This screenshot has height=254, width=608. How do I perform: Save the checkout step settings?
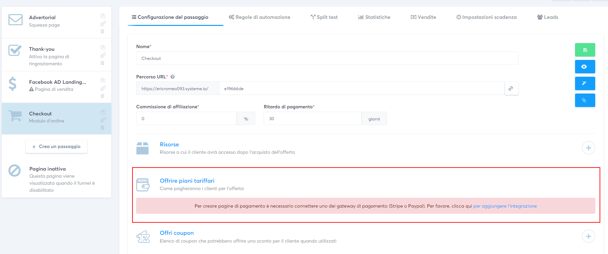[585, 49]
